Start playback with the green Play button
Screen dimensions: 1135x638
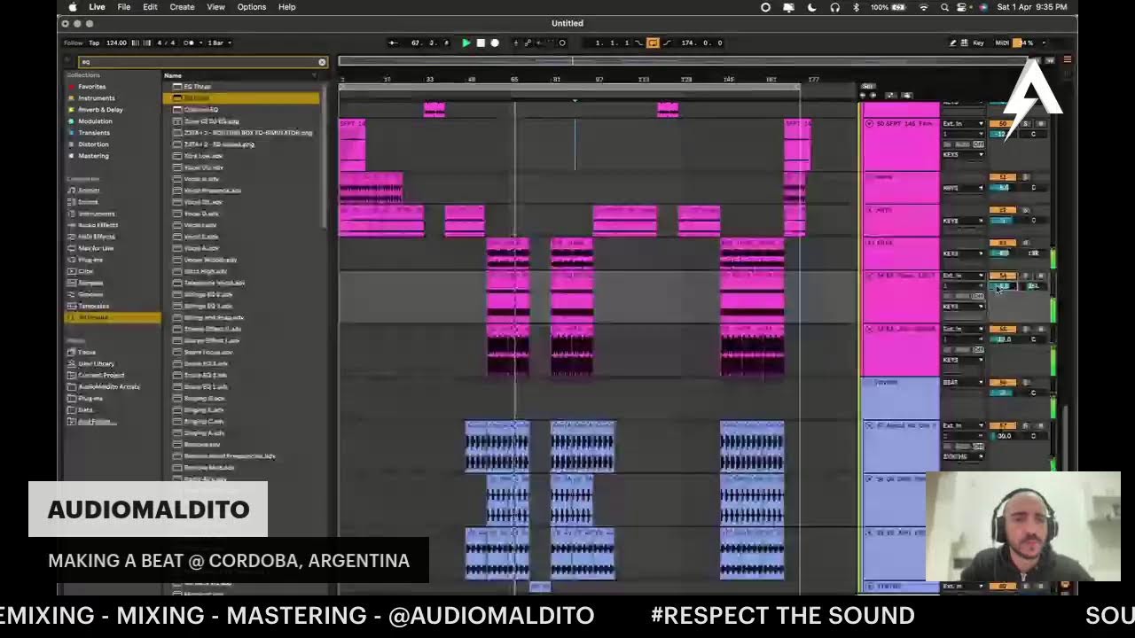(x=466, y=43)
